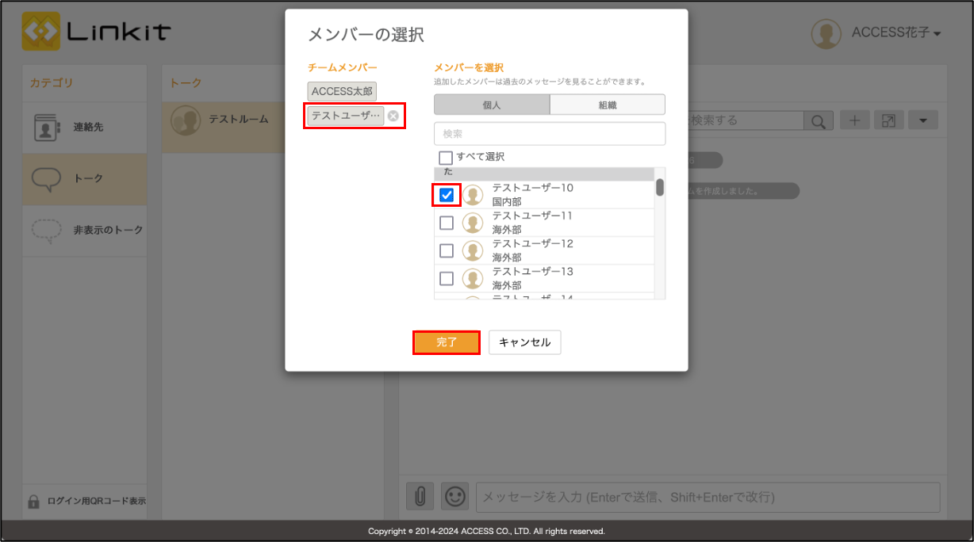The height and width of the screenshot is (542, 974).
Task: Expand the toolbar down-arrow menu
Action: (922, 120)
